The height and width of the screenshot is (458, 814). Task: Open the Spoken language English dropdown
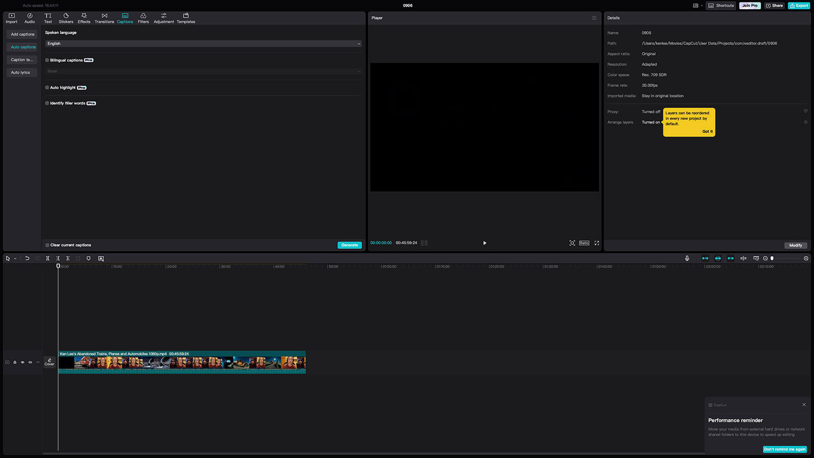click(203, 44)
